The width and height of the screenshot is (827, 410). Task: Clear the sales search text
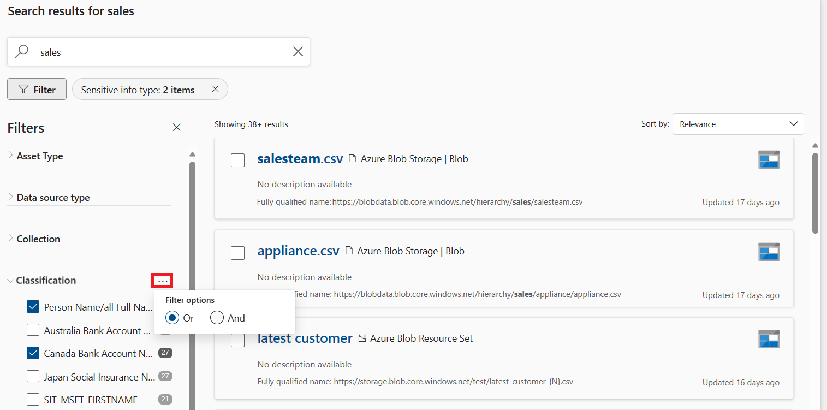click(298, 52)
